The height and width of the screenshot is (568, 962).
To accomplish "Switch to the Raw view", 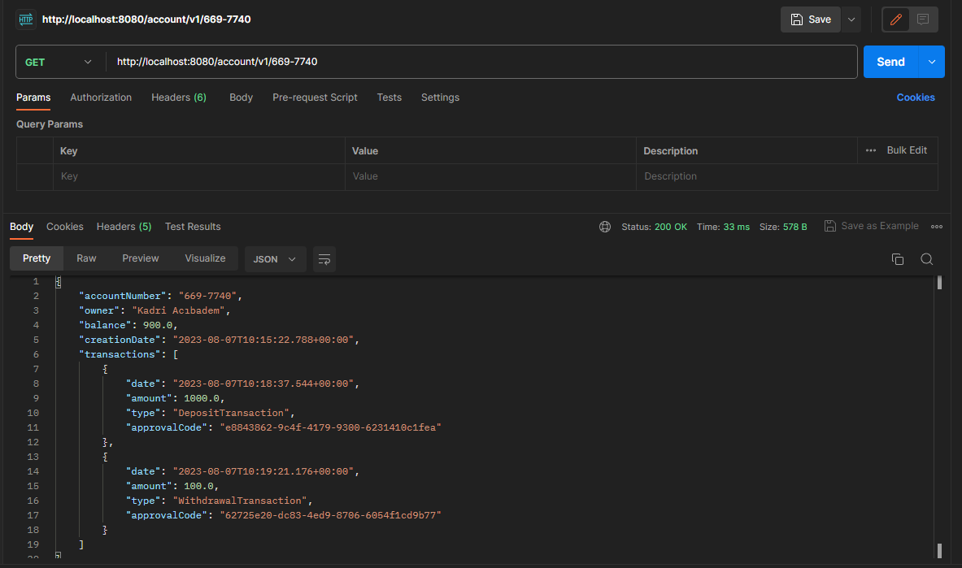I will pos(86,259).
